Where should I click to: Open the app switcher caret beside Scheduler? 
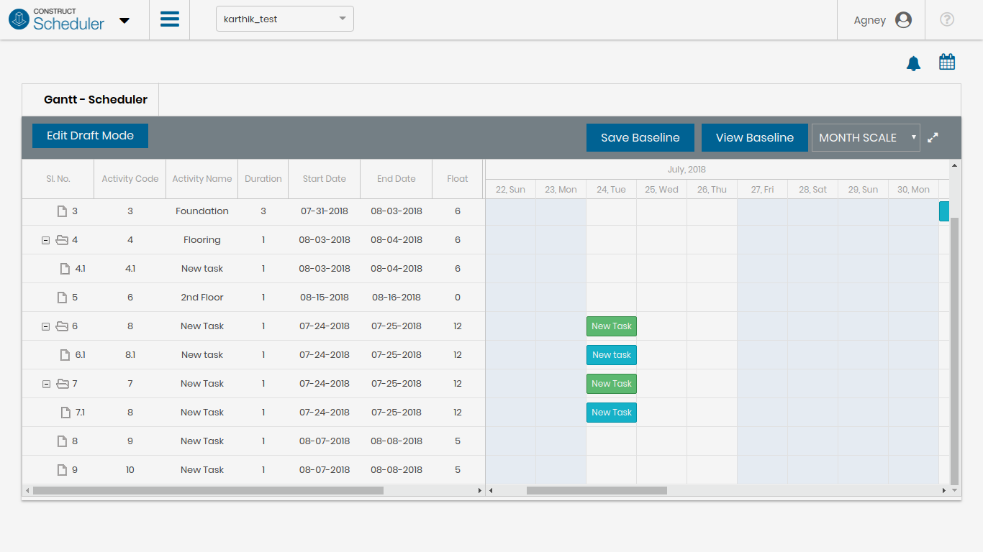[124, 21]
